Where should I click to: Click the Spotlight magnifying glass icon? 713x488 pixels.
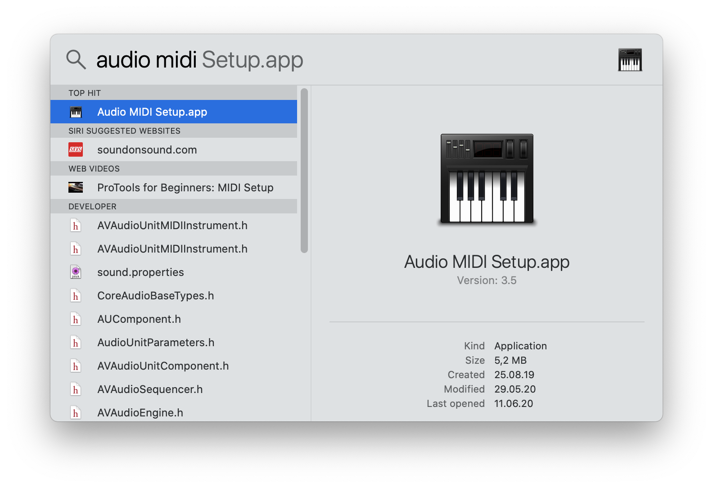click(76, 59)
